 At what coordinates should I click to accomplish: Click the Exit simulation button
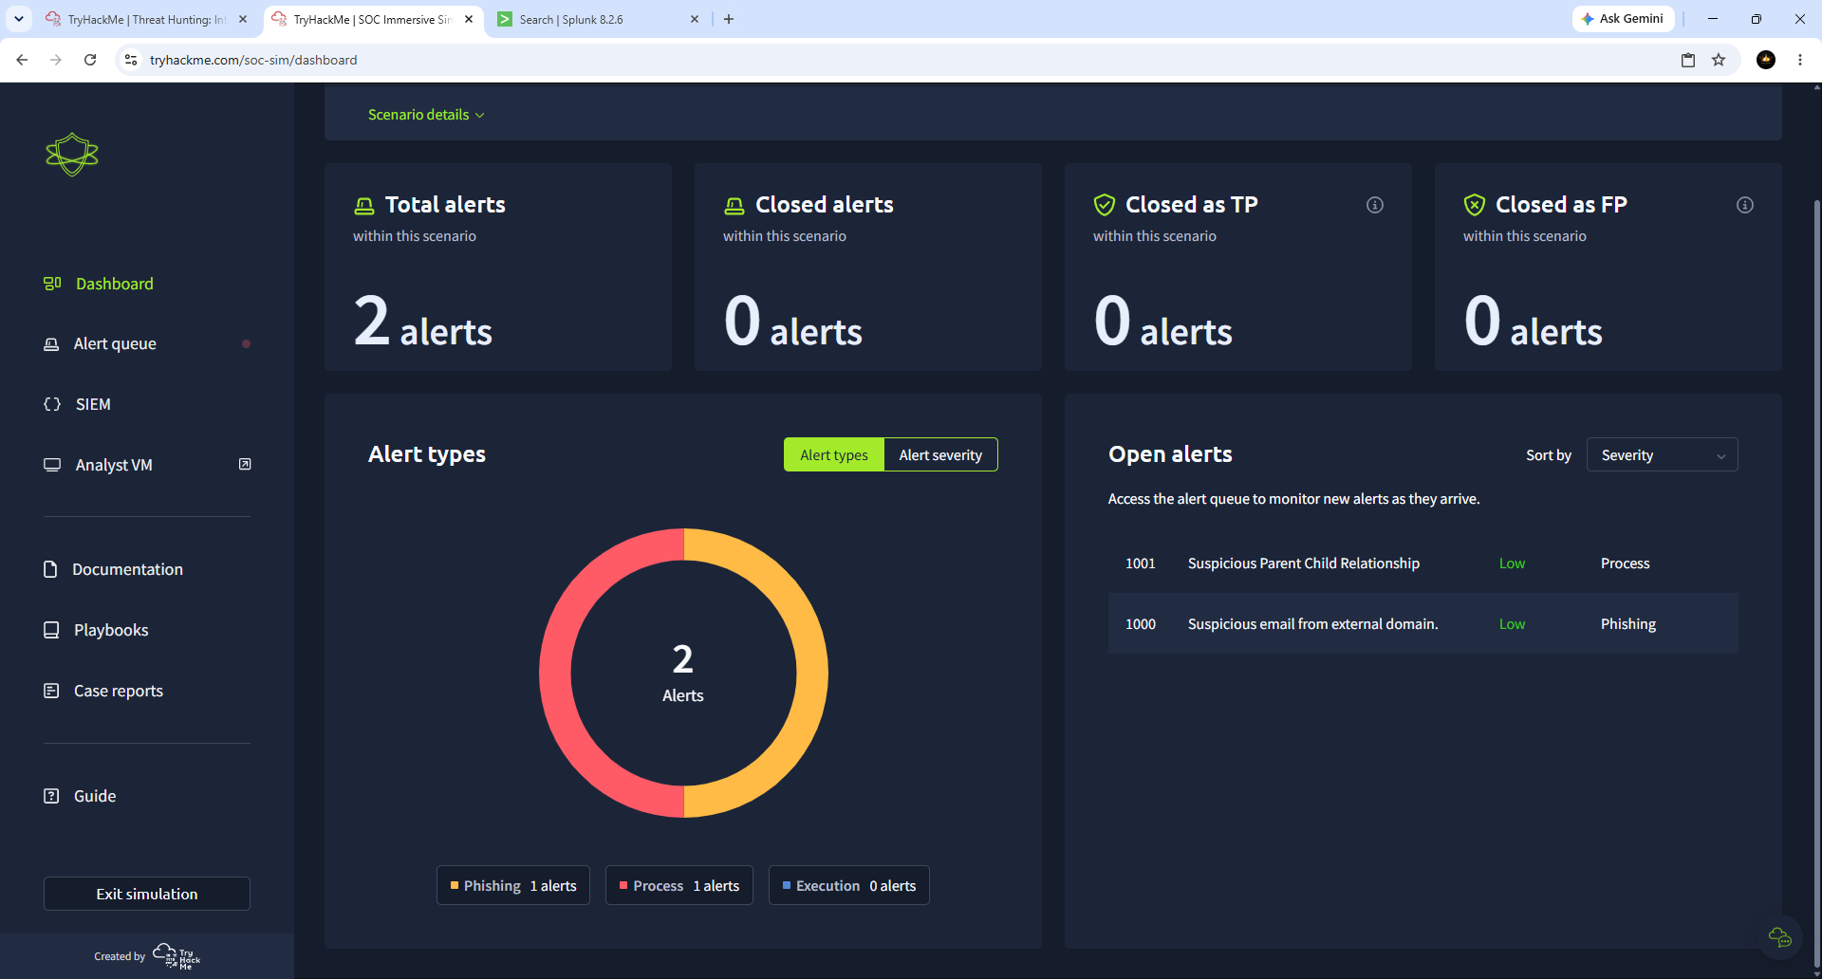(147, 894)
